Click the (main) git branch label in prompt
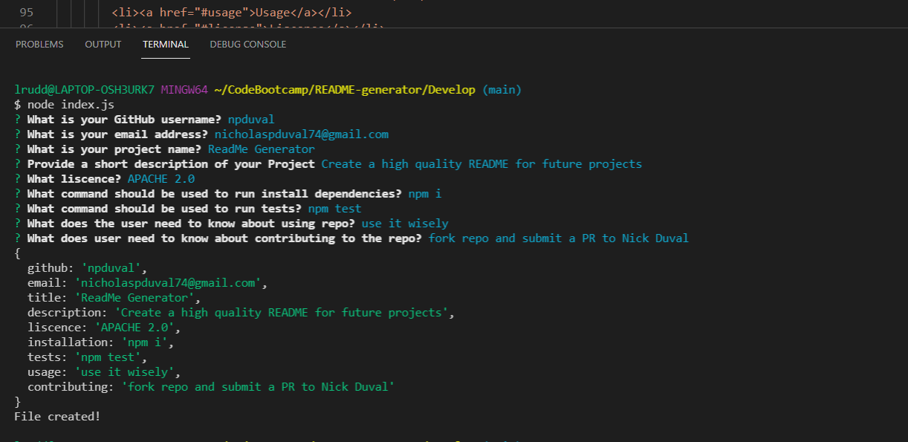This screenshot has height=442, width=908. 502,90
